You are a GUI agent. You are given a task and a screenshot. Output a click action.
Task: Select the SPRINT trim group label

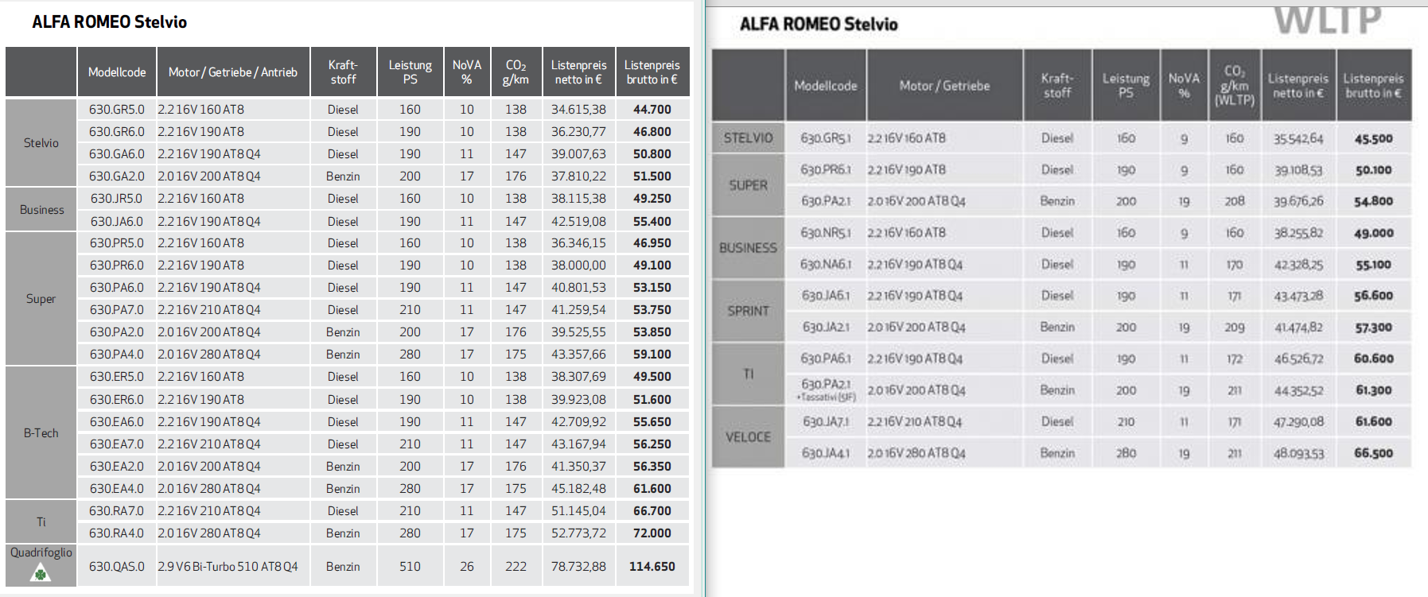(x=748, y=311)
